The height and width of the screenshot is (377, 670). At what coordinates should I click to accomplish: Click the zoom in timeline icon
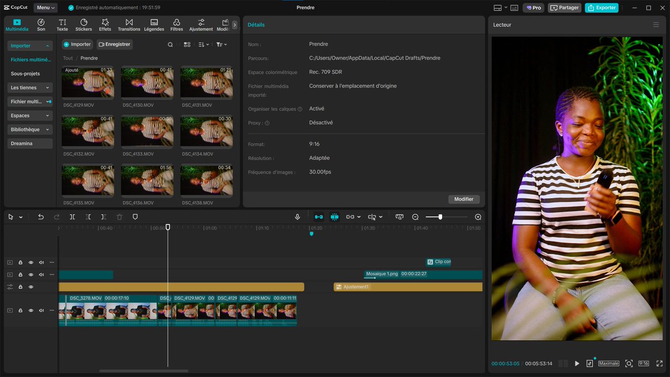click(x=478, y=217)
